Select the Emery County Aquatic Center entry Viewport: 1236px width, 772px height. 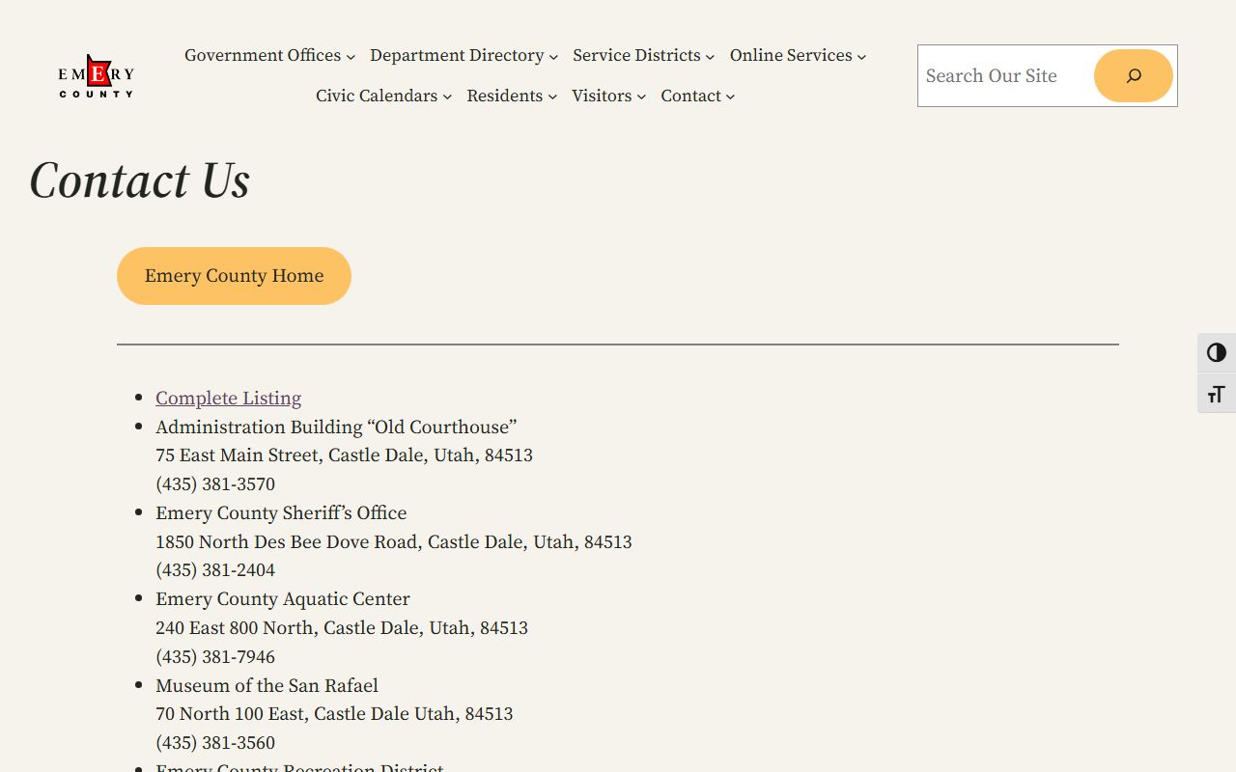click(283, 599)
